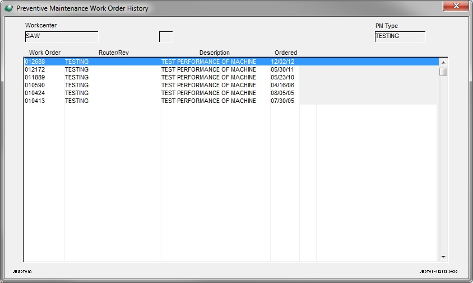The image size is (473, 283).
Task: Click the ordered date 05/23/10
Action: pyautogui.click(x=282, y=77)
